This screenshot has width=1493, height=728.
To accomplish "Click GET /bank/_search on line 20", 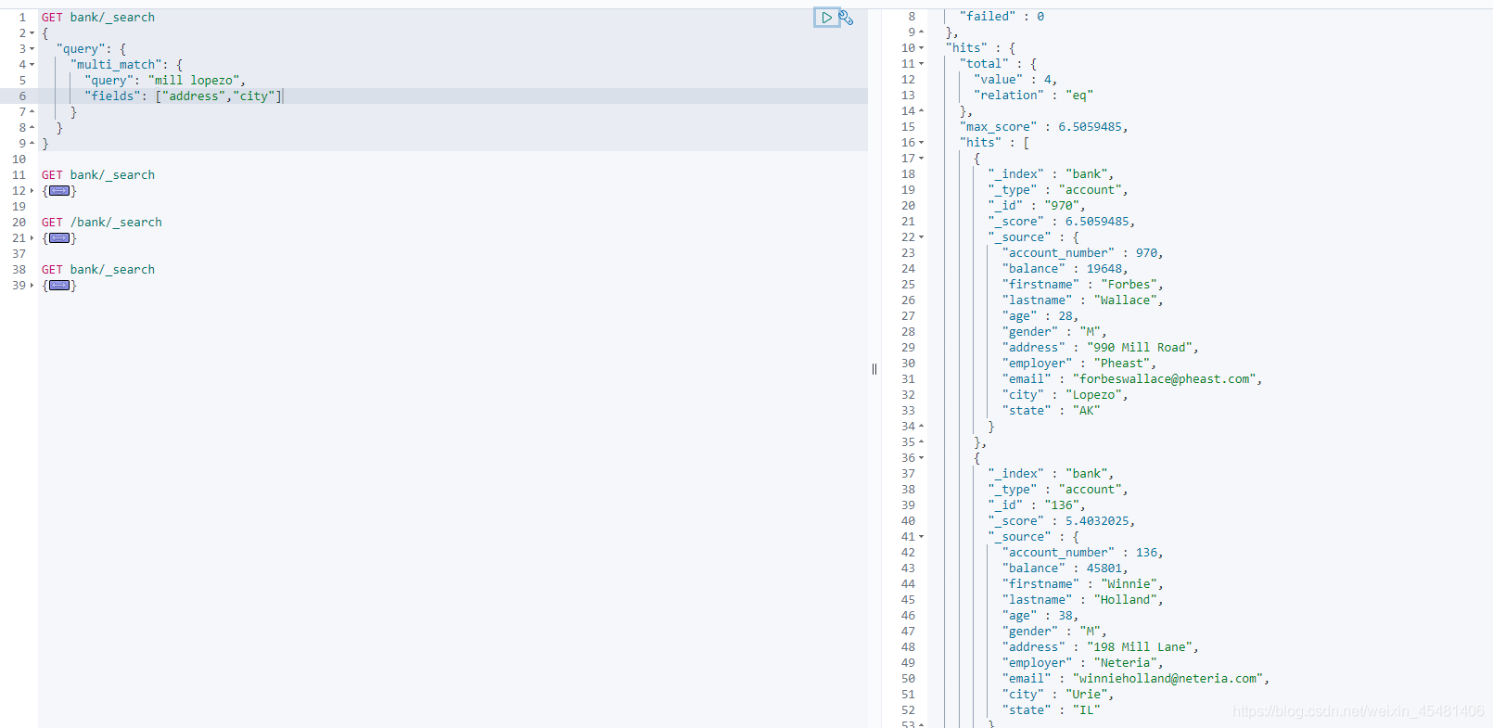I will [x=102, y=223].
